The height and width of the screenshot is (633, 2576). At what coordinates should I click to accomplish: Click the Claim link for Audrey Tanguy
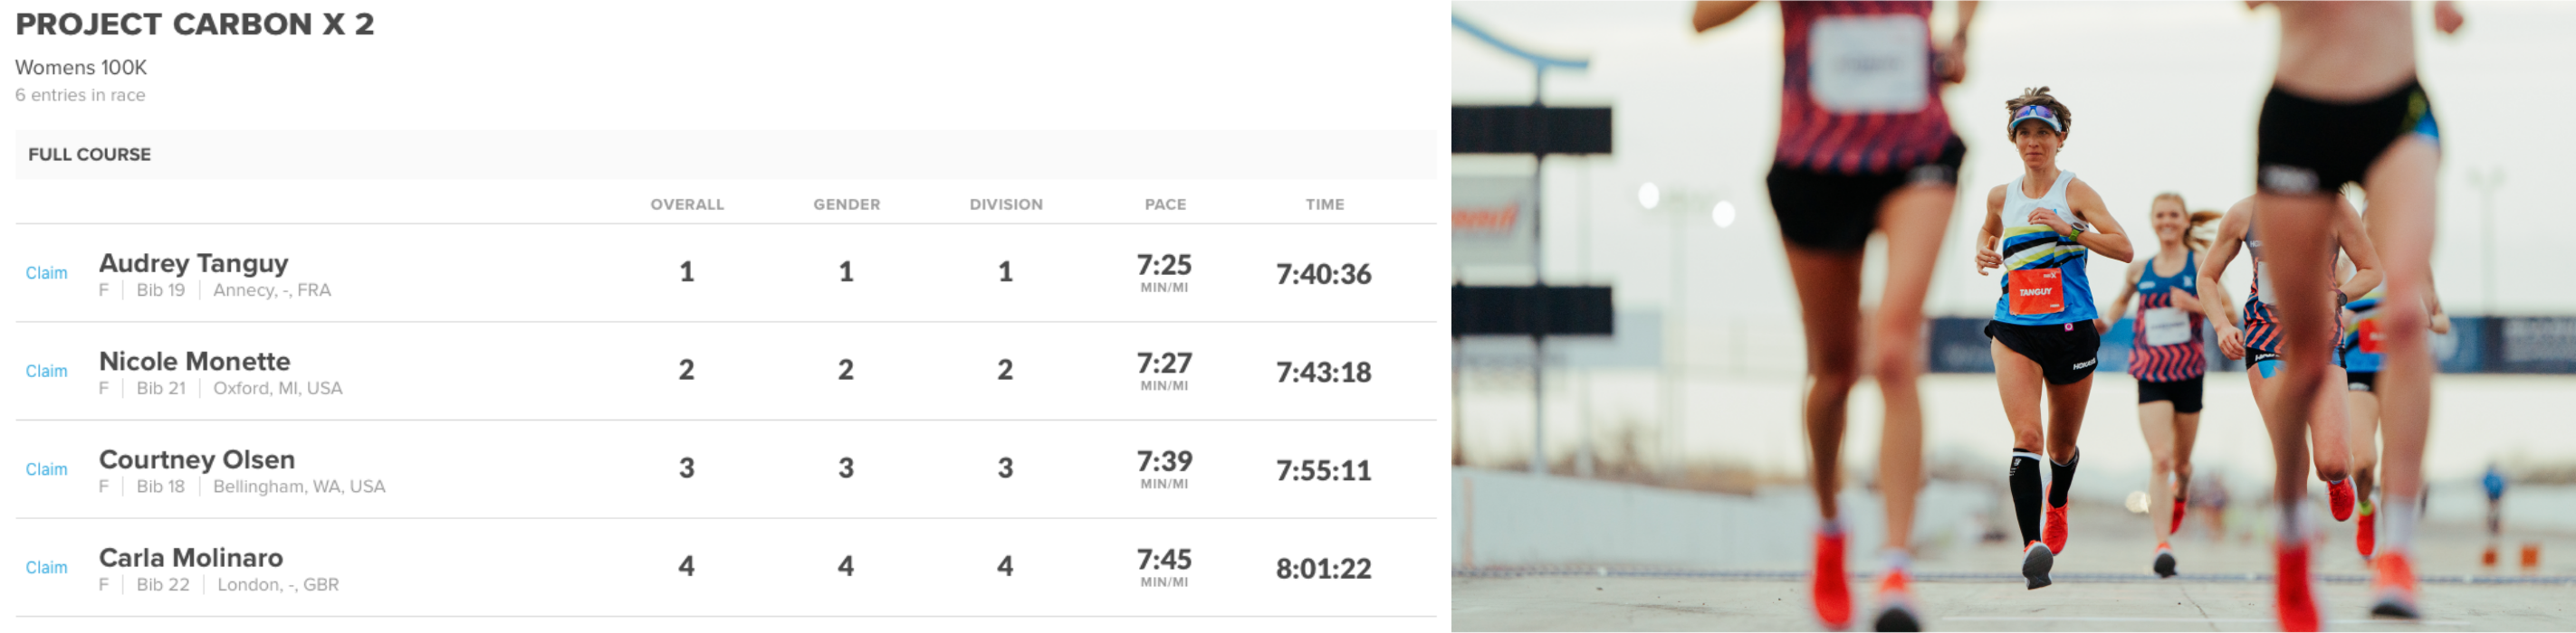(x=46, y=272)
